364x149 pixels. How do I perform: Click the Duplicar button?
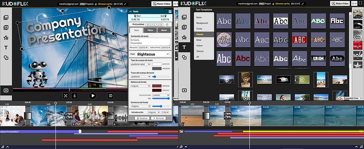[x=142, y=118]
